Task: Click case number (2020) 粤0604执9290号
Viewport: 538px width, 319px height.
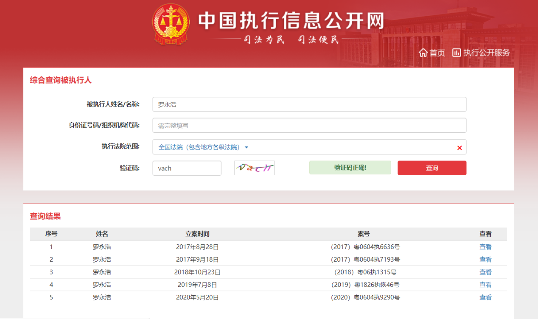Action: pyautogui.click(x=365, y=298)
